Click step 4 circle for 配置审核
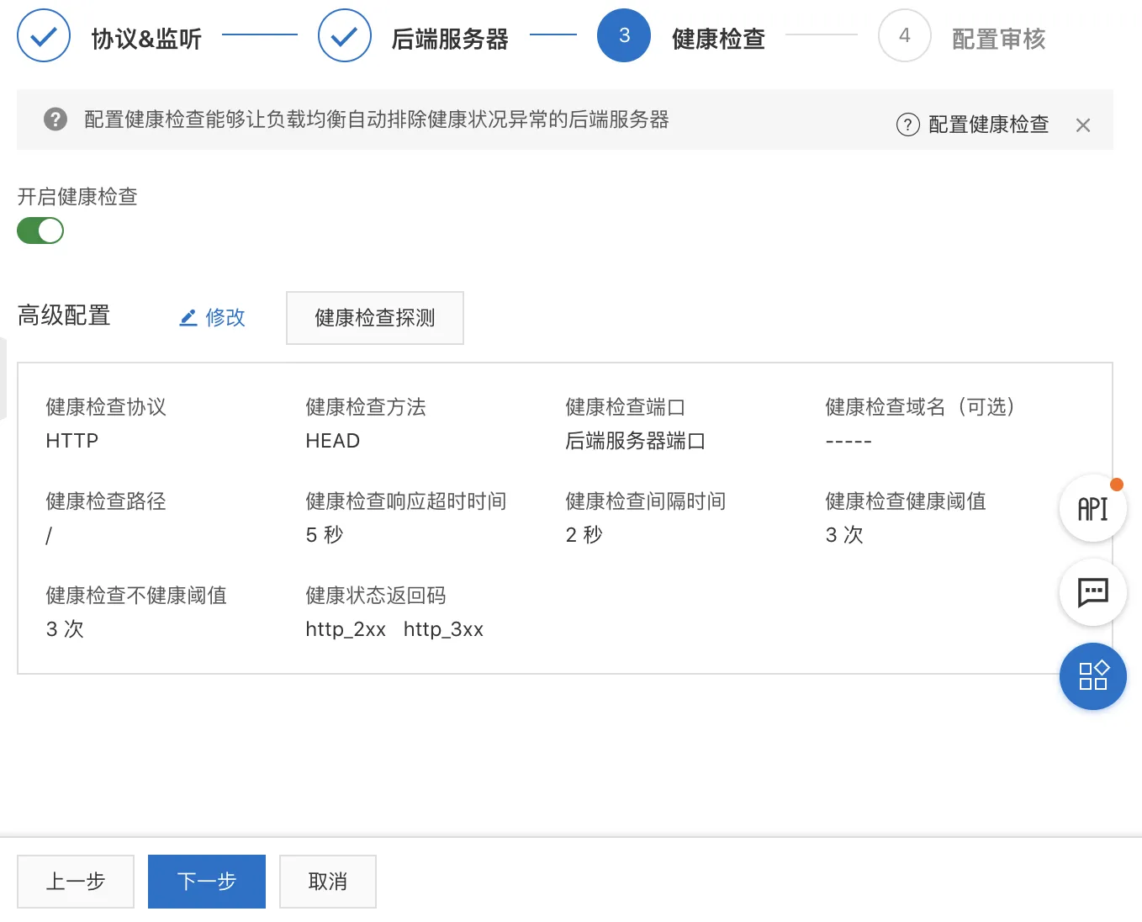 point(905,35)
